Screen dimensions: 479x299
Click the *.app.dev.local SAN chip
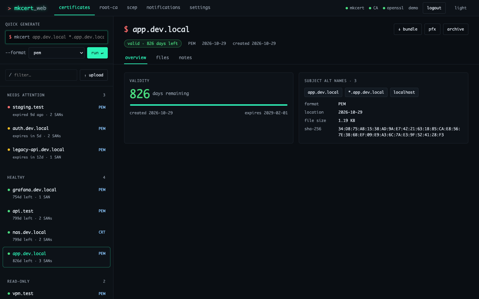coord(366,92)
